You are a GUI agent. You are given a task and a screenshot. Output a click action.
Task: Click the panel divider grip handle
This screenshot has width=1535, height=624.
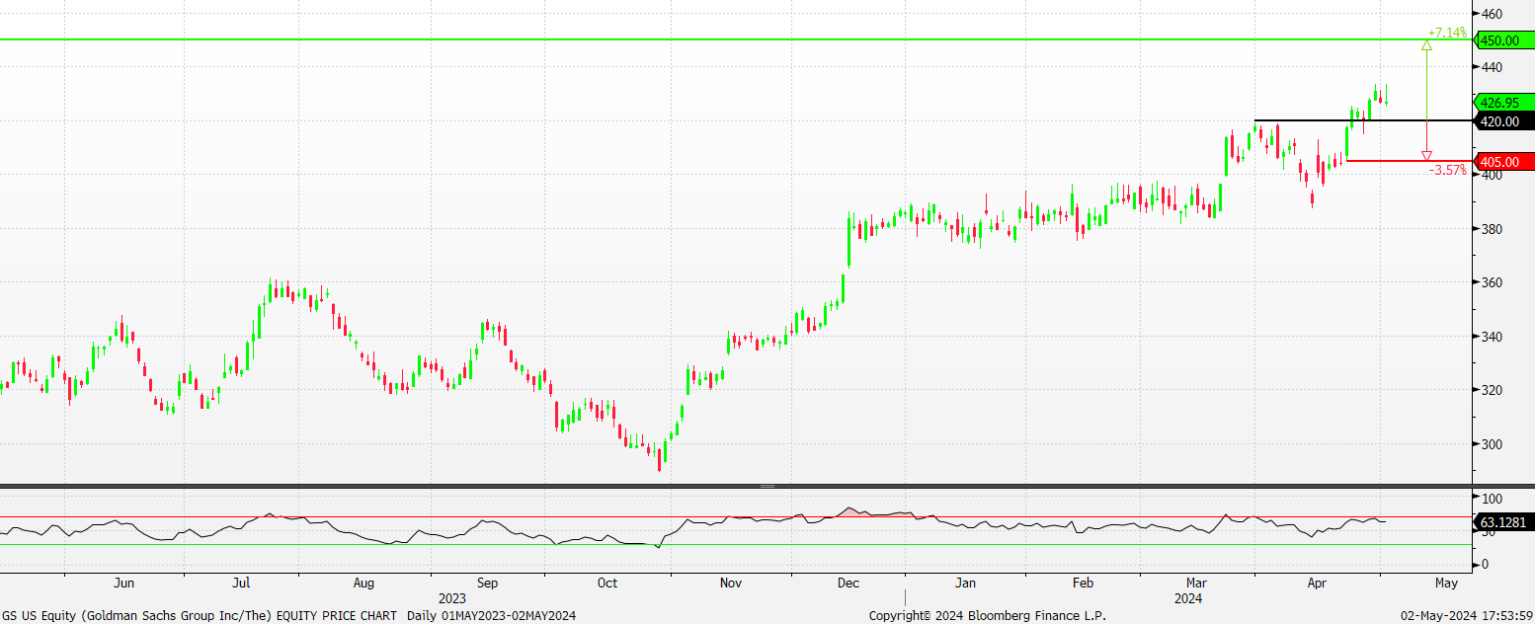[767, 487]
